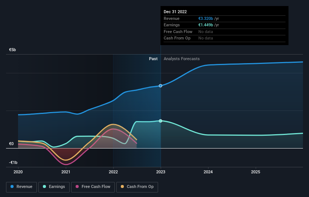309x197 pixels.
Task: Click the 2023 x-axis label
Action: (x=161, y=172)
